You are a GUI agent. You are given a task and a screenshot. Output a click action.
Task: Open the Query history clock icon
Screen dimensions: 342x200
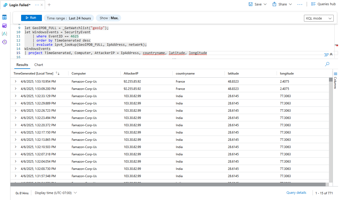pyautogui.click(x=4, y=42)
